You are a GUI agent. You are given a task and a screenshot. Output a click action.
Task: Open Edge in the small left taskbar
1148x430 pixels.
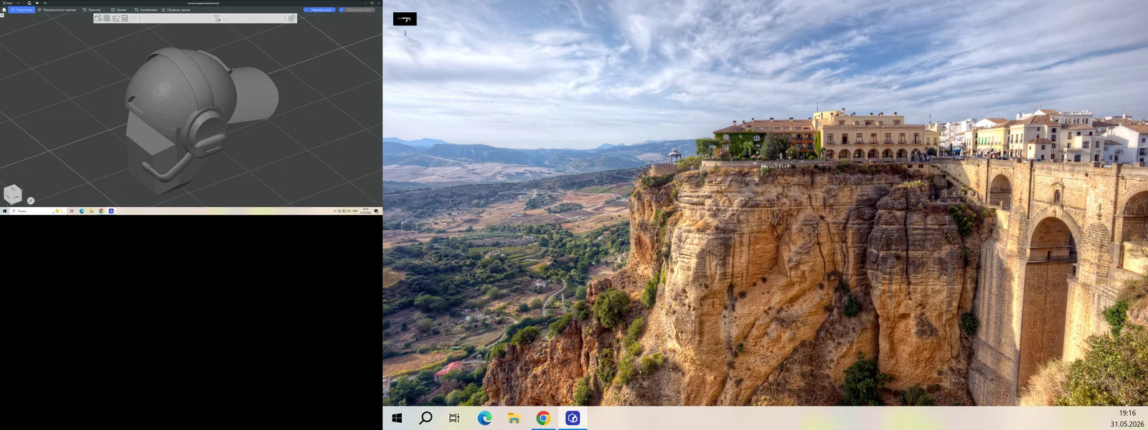pyautogui.click(x=82, y=211)
